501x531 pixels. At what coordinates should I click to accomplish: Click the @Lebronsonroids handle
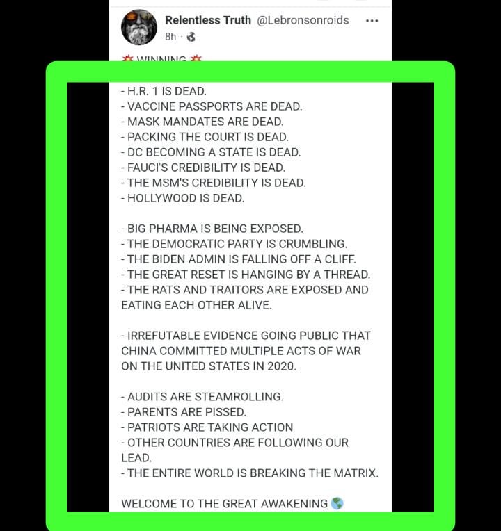pos(303,20)
